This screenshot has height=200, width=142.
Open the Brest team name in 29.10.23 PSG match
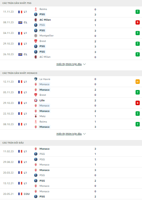(x=43, y=41)
